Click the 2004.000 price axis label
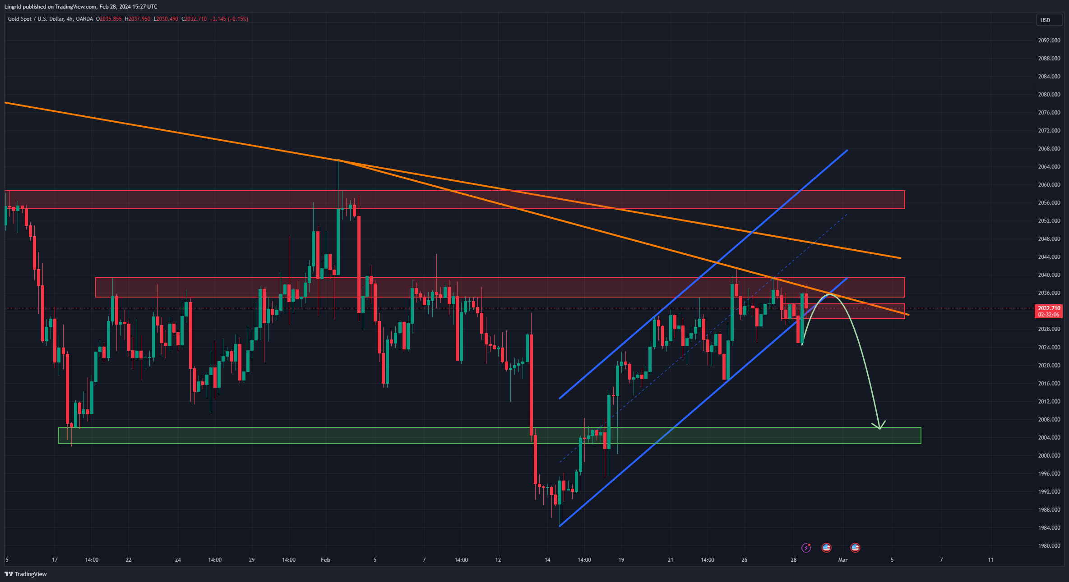 [1049, 438]
